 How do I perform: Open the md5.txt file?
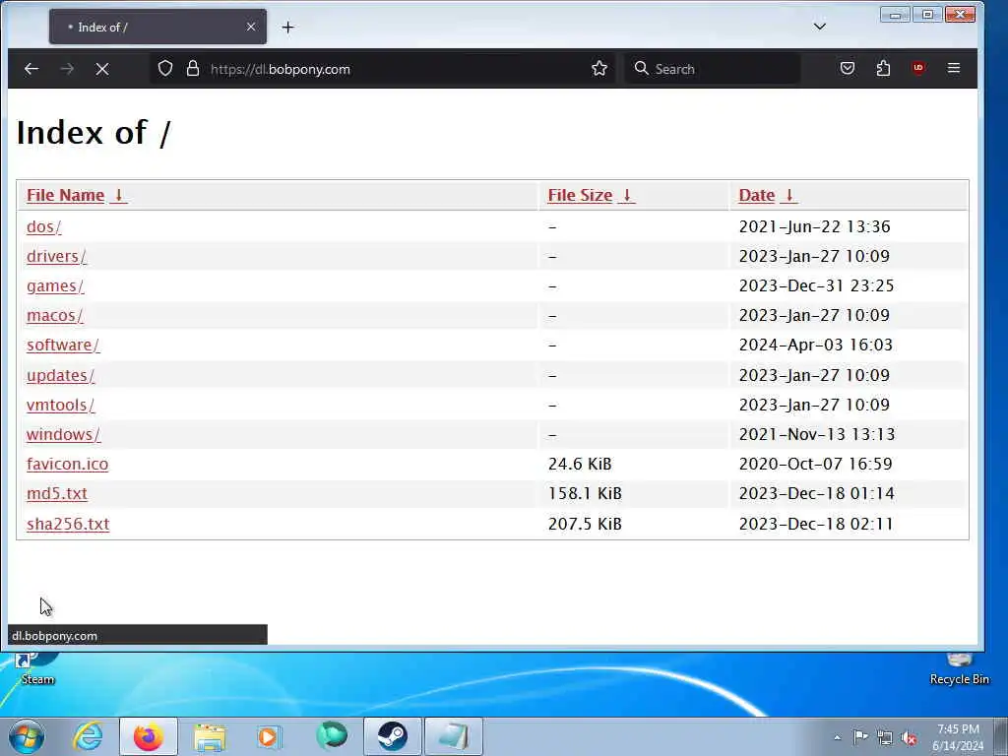(56, 494)
